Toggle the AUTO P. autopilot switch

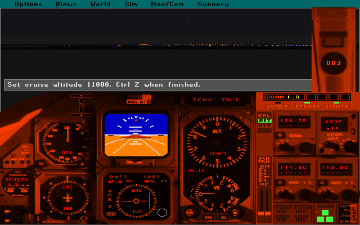pos(278,105)
